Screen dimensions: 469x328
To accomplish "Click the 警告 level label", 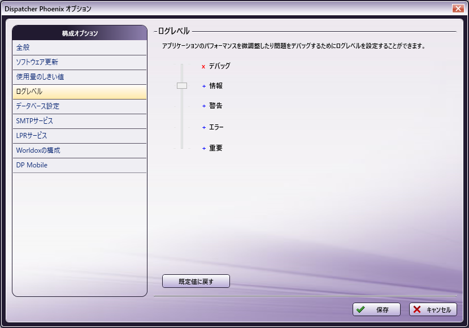I will [216, 106].
